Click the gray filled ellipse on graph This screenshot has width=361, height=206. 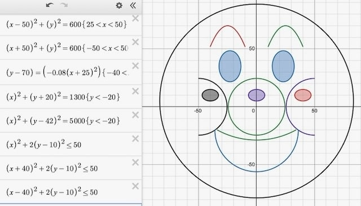tap(210, 95)
